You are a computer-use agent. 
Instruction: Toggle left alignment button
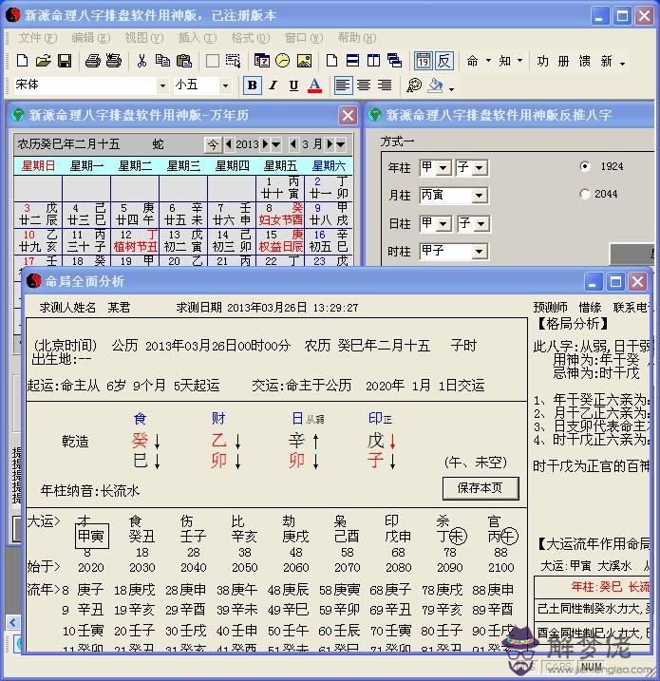pyautogui.click(x=343, y=85)
